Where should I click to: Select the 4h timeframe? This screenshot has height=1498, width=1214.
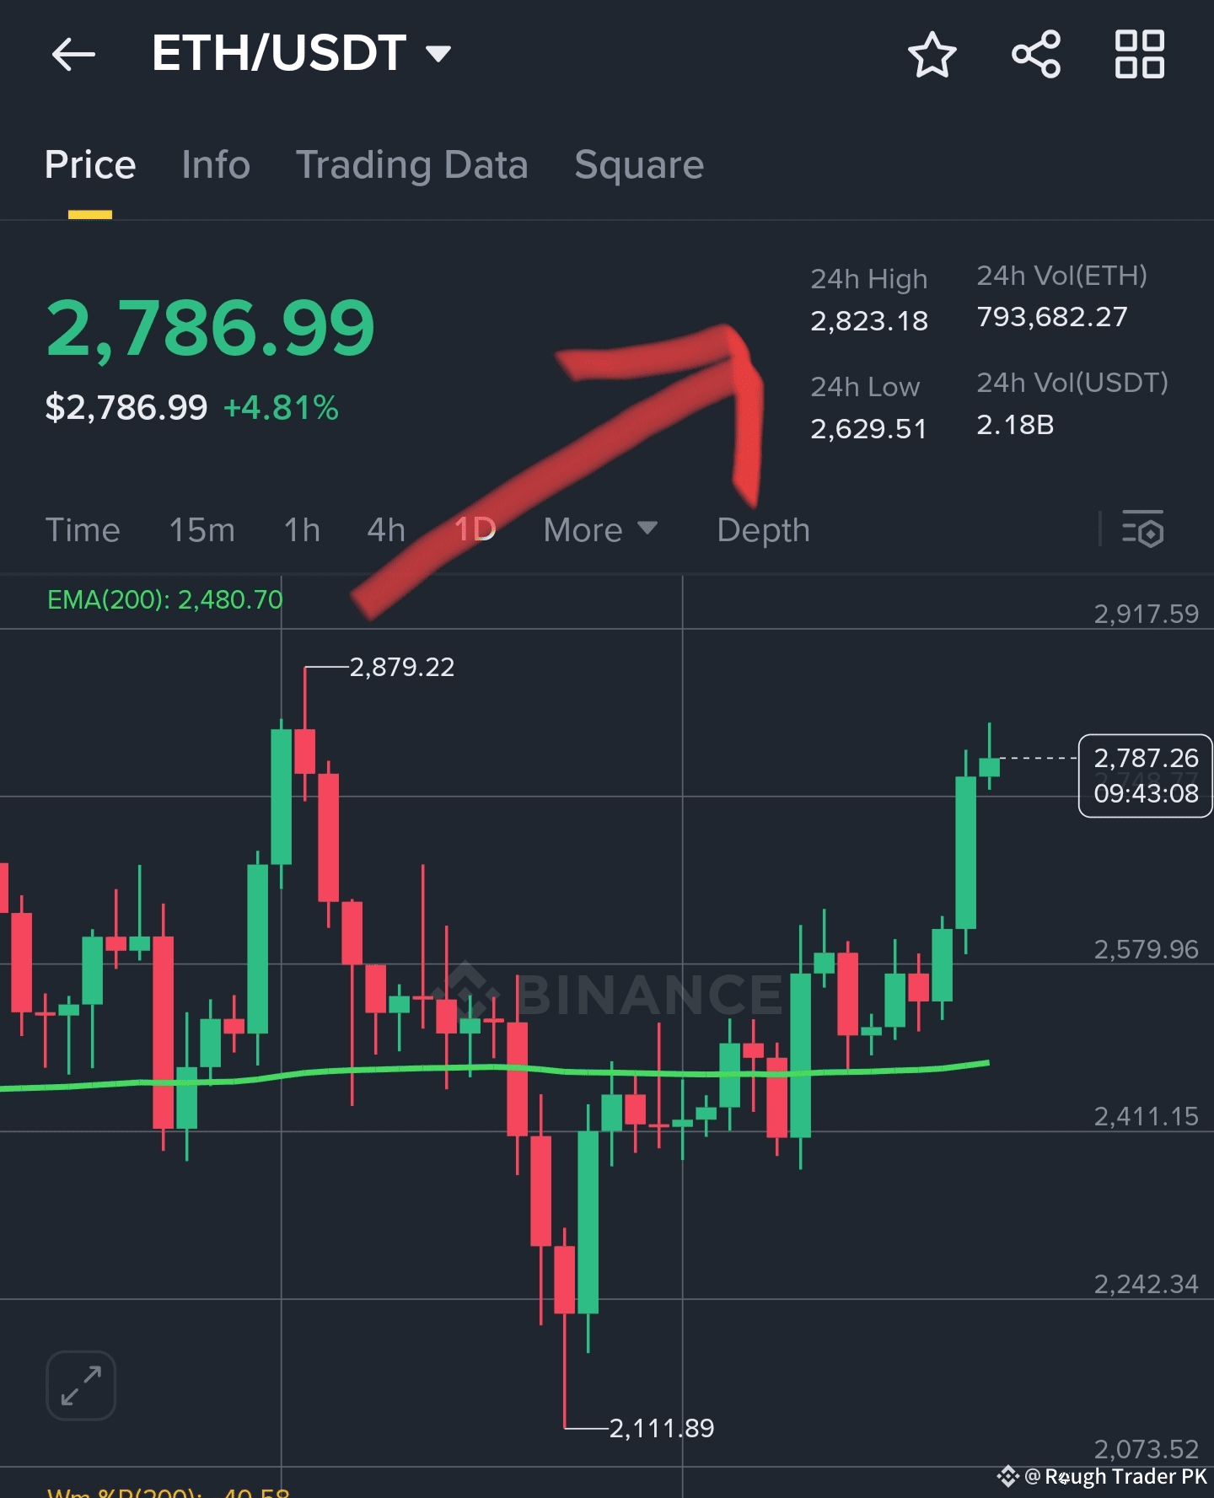[x=386, y=530]
